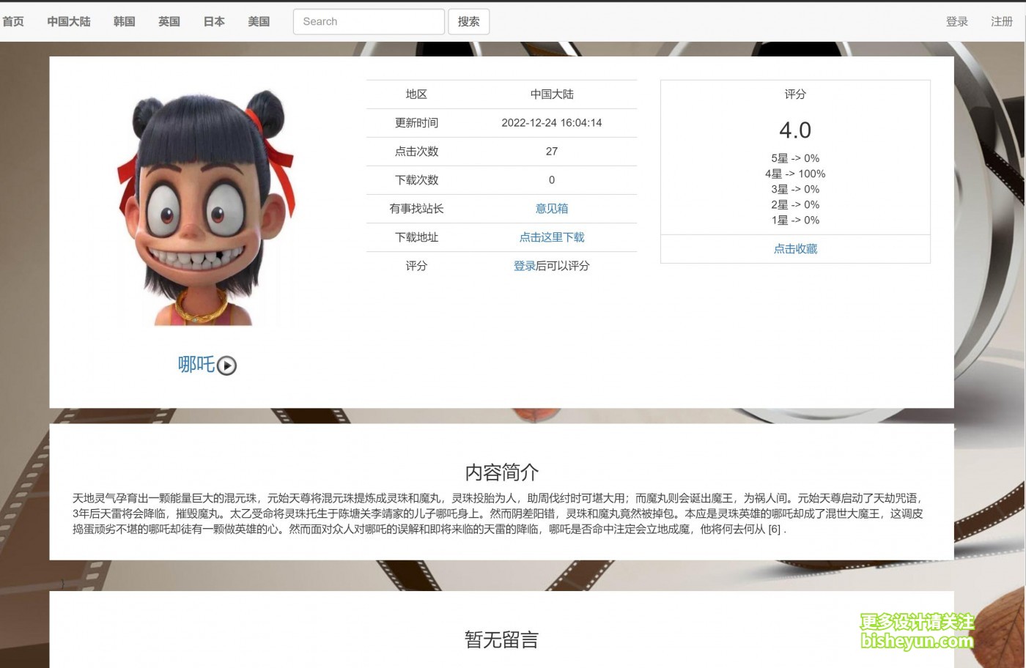
Task: Focus the Search input field
Action: tap(369, 21)
